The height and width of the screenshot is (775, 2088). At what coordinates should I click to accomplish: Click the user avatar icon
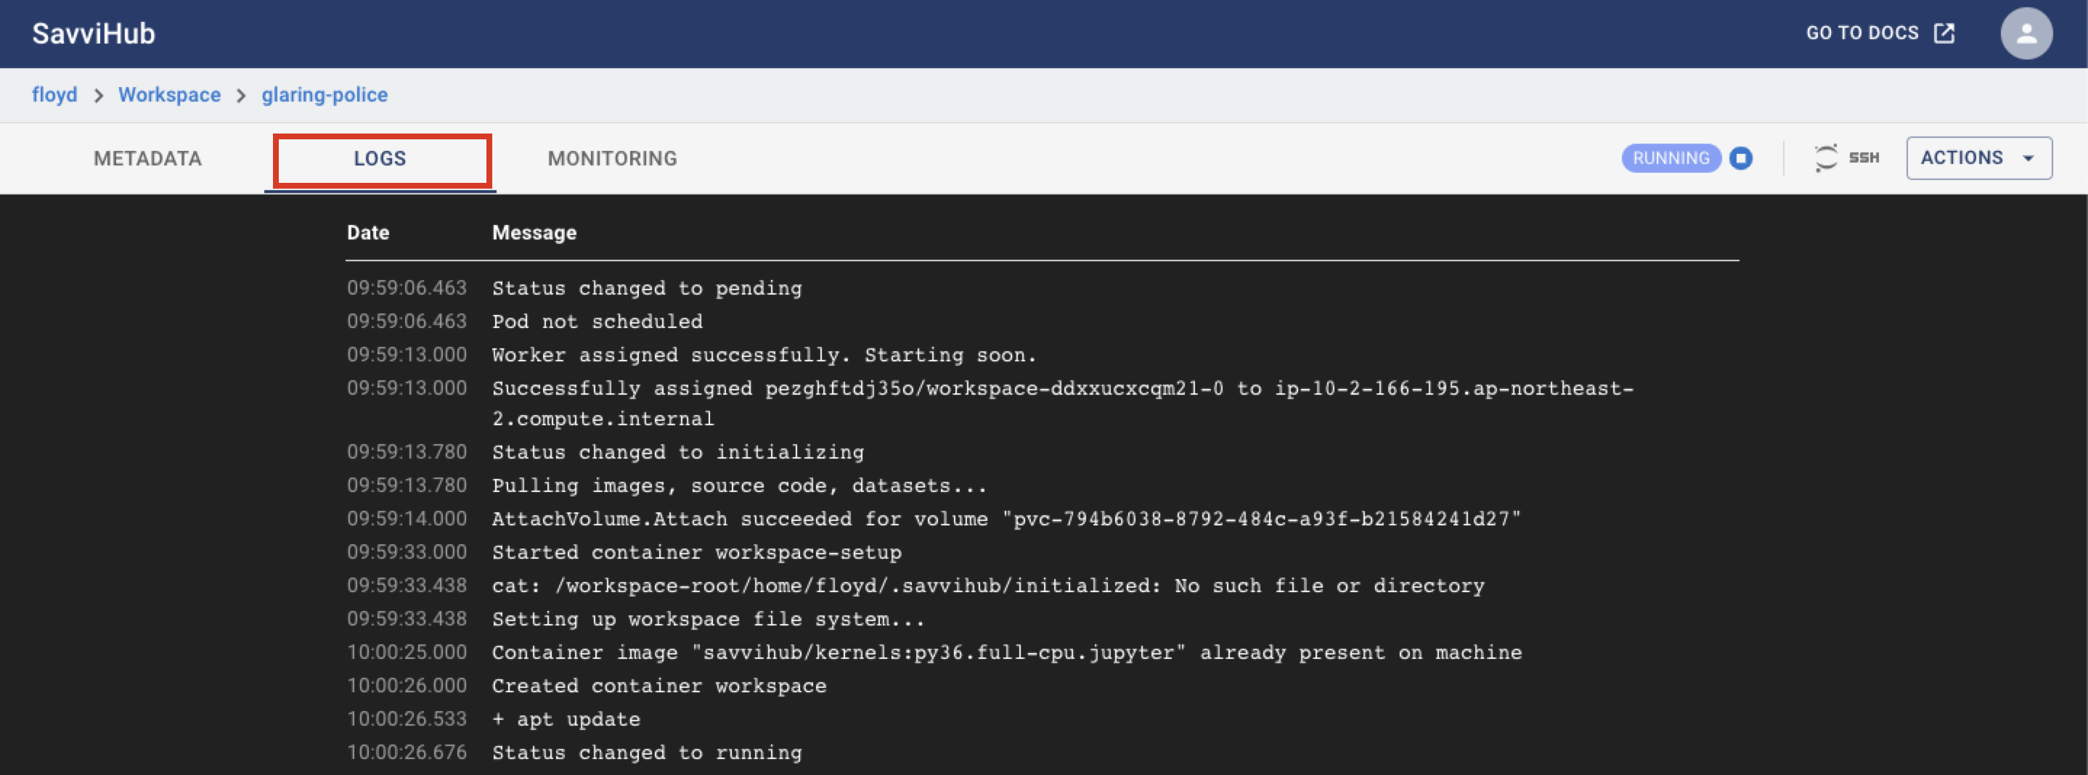point(2026,33)
